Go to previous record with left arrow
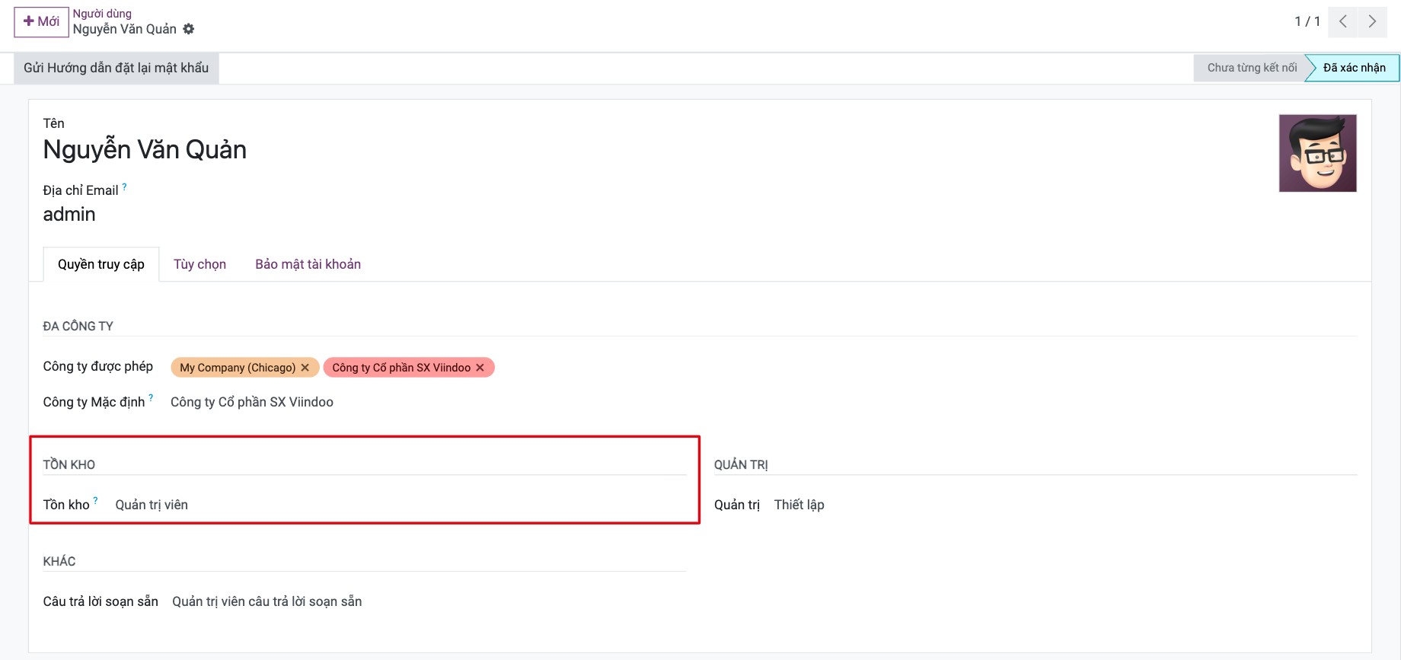 1343,21
